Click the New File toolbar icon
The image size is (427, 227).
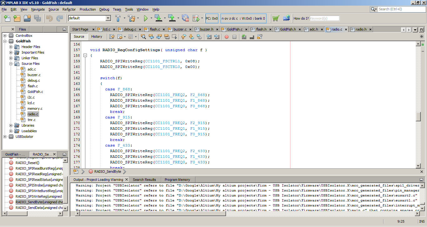7,18
